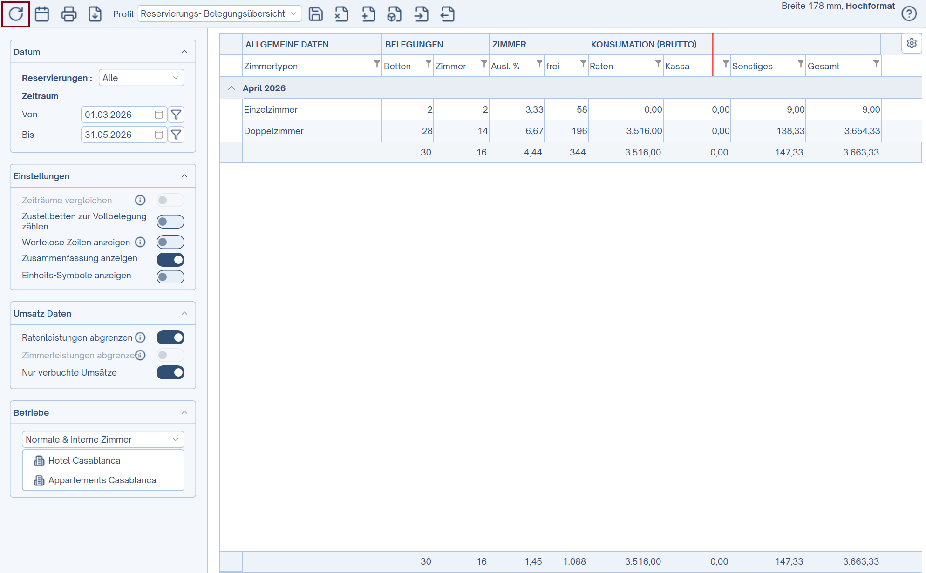The height and width of the screenshot is (573, 926).
Task: Collapse the Einstellungen panel
Action: [184, 176]
